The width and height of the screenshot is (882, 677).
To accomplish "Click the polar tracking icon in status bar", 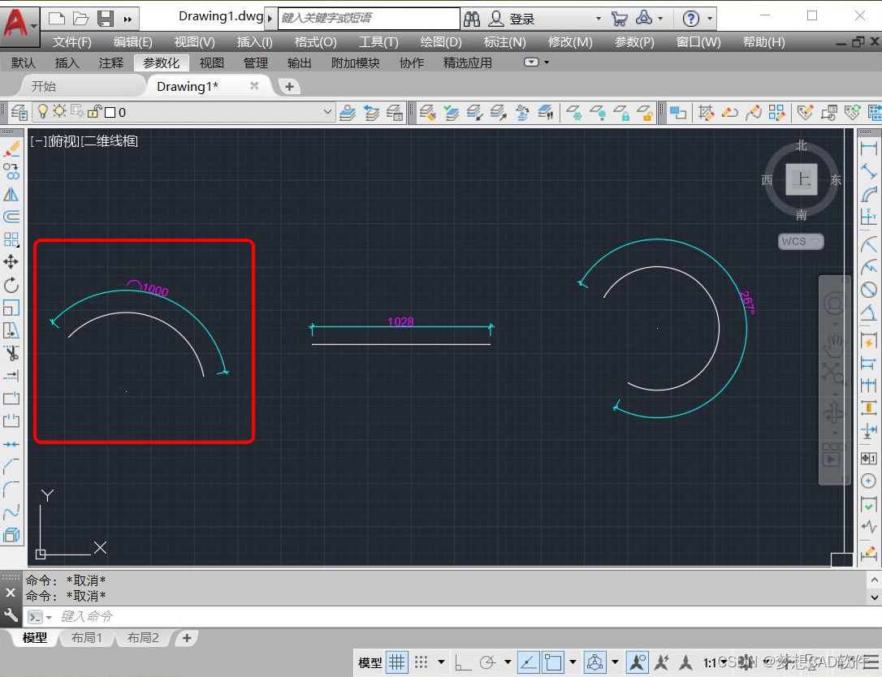I will [x=488, y=662].
